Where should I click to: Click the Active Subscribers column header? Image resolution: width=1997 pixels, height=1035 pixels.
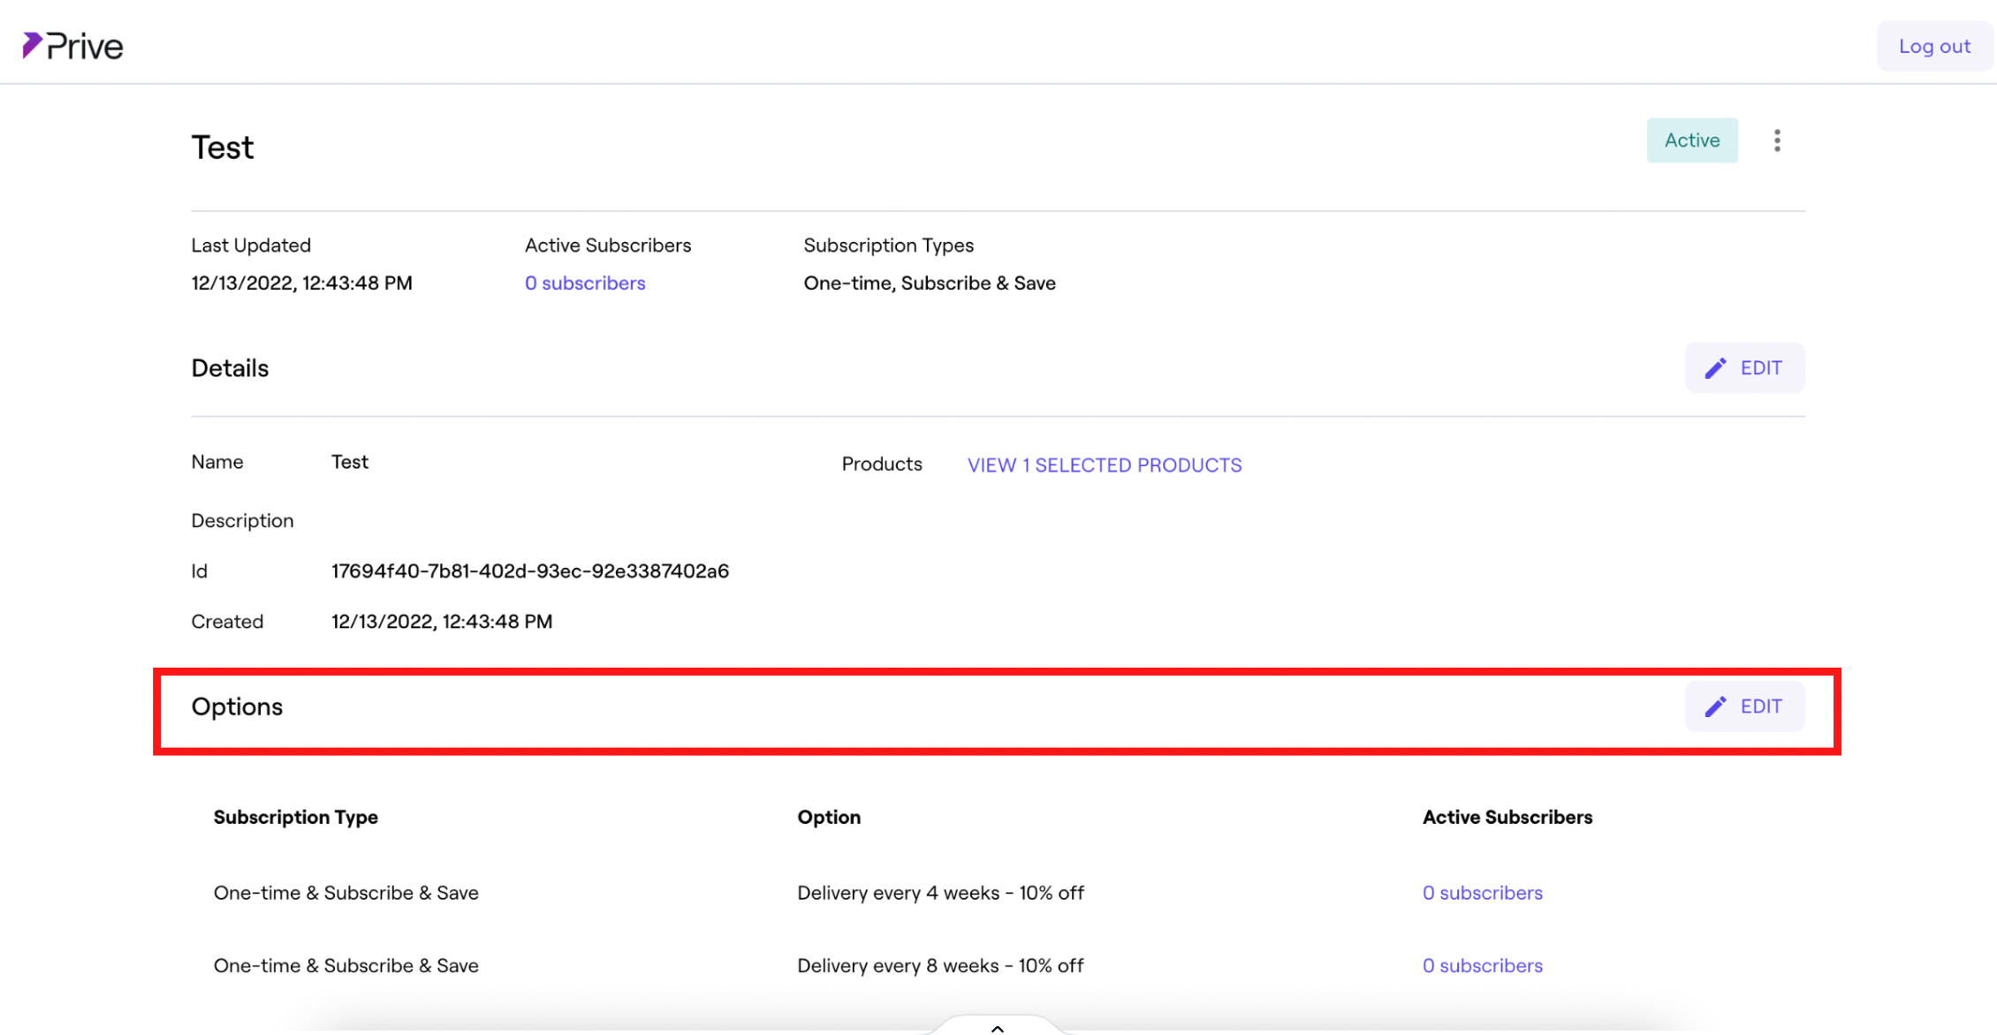(x=1507, y=818)
